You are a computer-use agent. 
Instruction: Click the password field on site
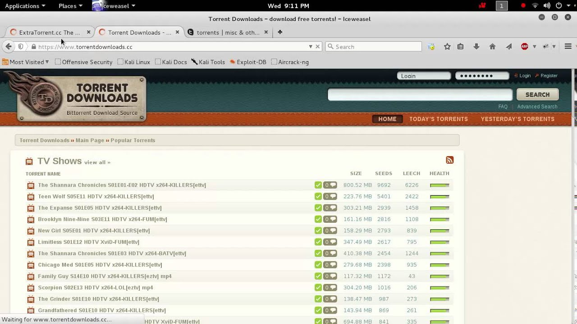(x=482, y=76)
